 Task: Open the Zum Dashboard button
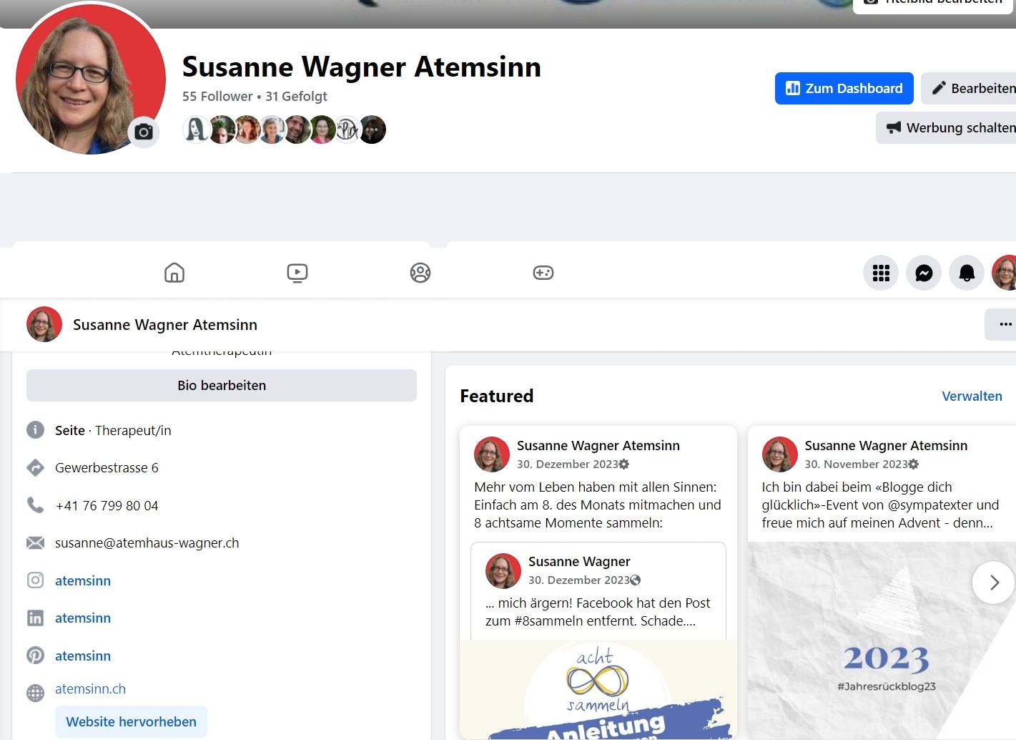[844, 88]
